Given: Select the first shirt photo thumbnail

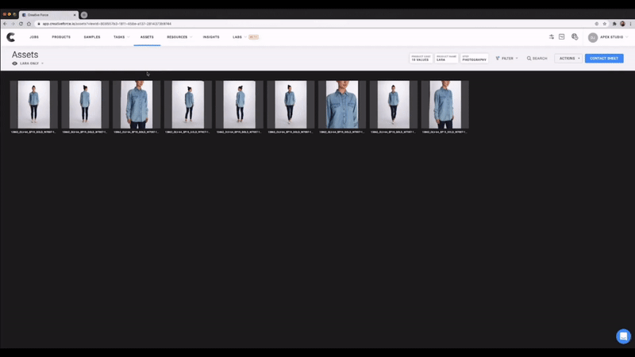Looking at the screenshot, I should coord(33,104).
